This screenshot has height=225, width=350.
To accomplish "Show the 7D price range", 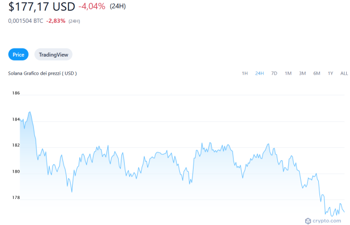I will coord(274,74).
